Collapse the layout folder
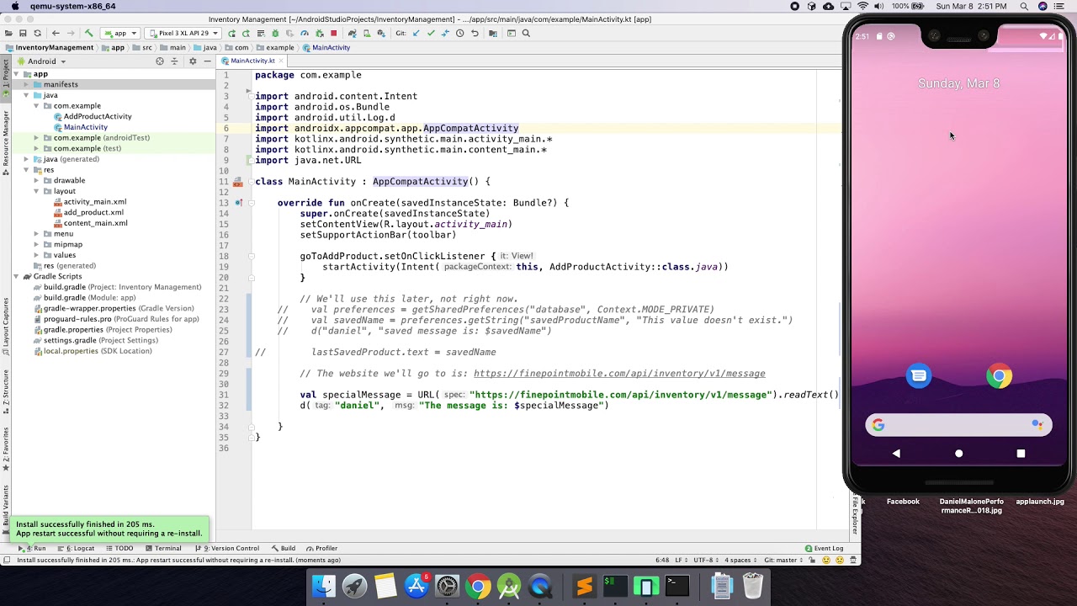 [36, 191]
